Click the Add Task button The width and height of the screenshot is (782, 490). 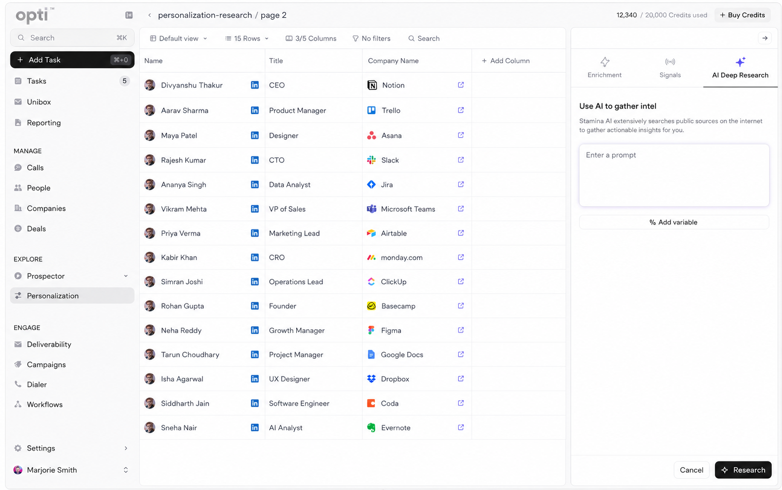(72, 60)
